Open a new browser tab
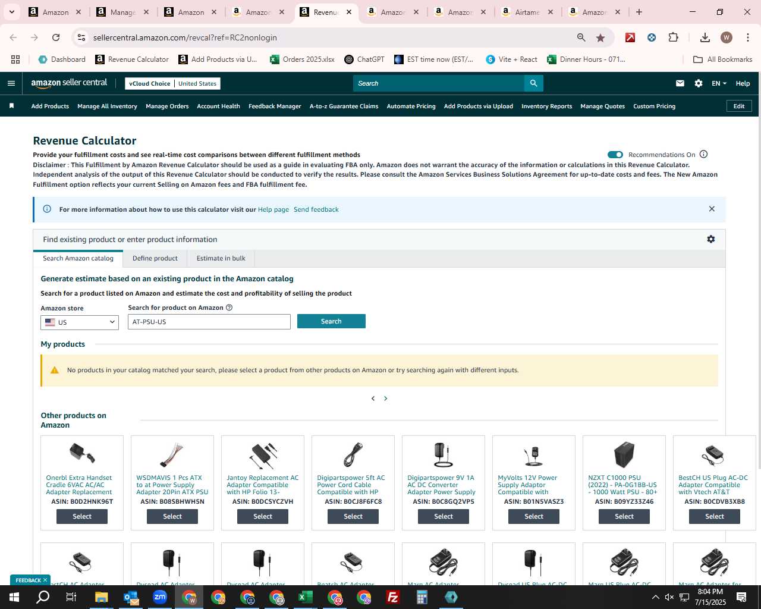The image size is (761, 609). [639, 12]
